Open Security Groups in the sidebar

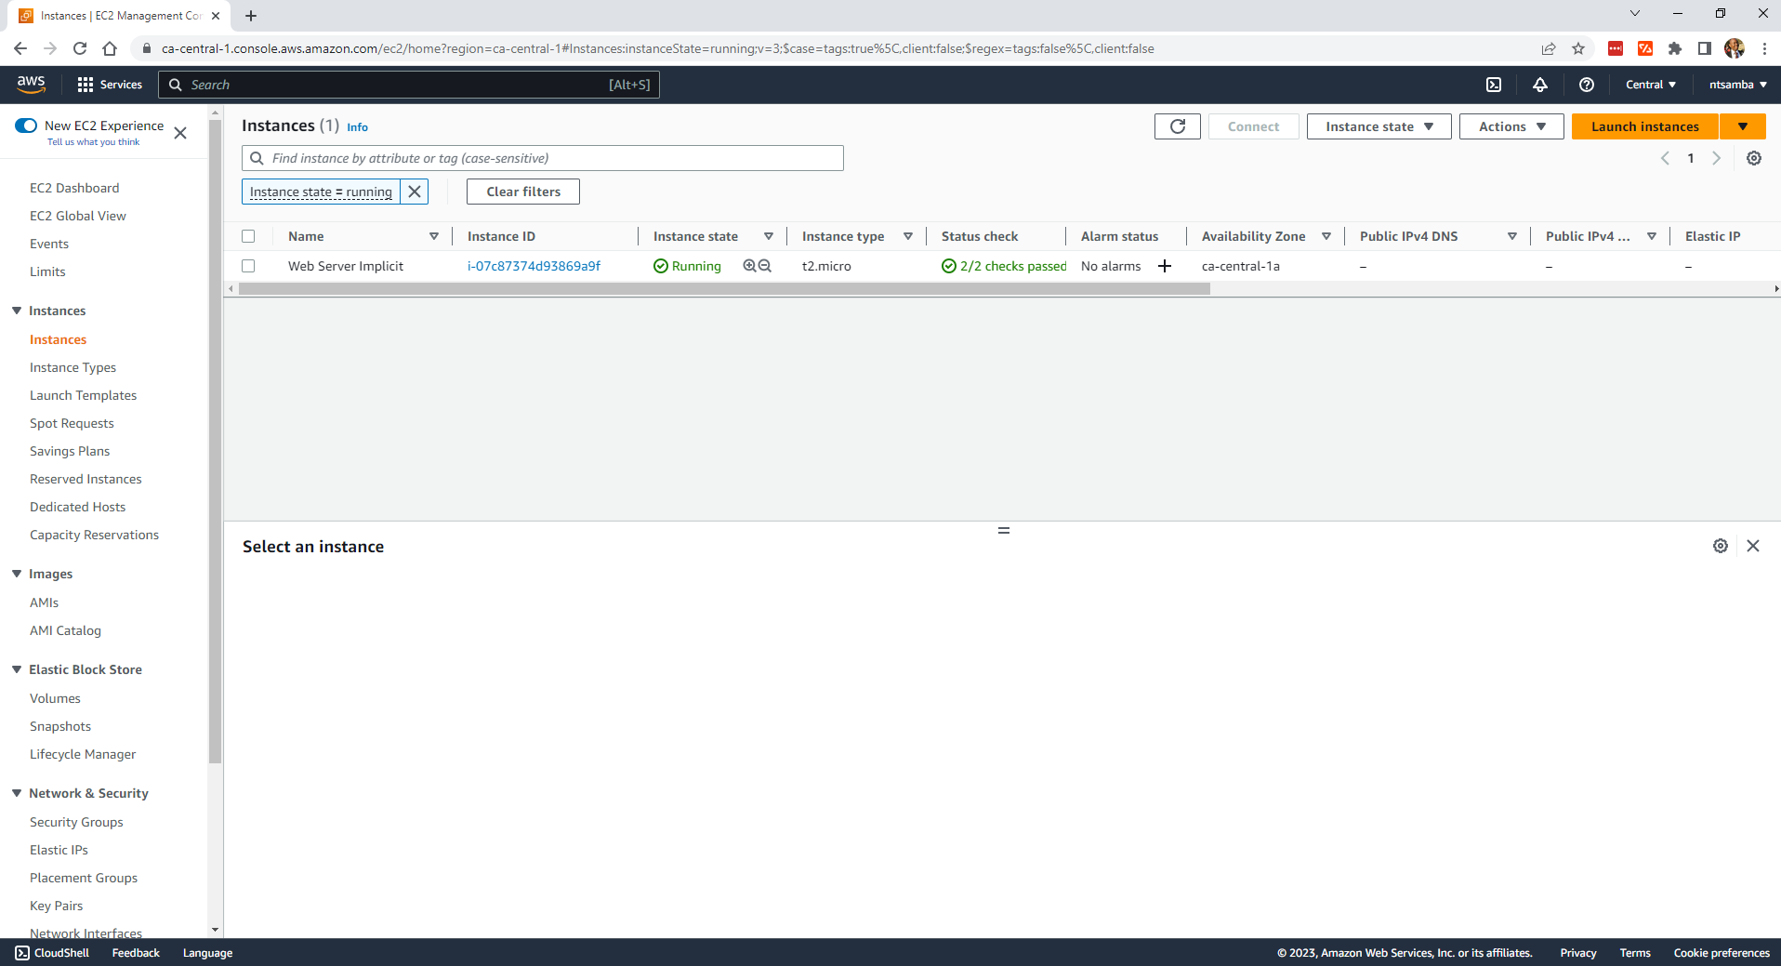76,822
